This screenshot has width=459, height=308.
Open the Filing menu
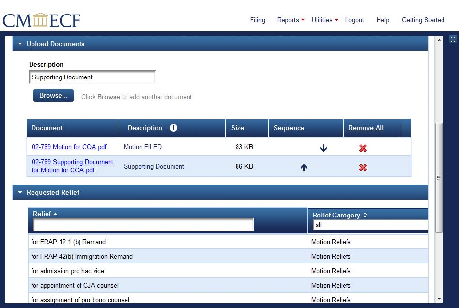tap(257, 20)
